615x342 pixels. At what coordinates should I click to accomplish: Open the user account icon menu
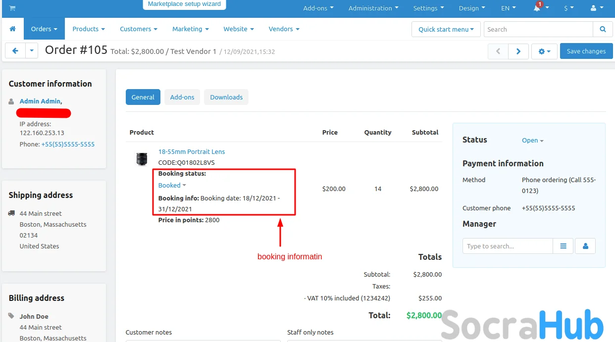pos(597,8)
